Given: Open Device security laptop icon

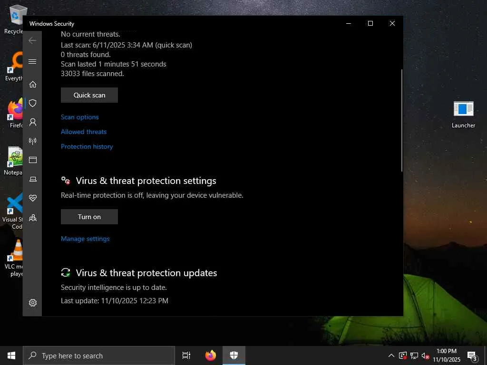Looking at the screenshot, I should [x=33, y=179].
